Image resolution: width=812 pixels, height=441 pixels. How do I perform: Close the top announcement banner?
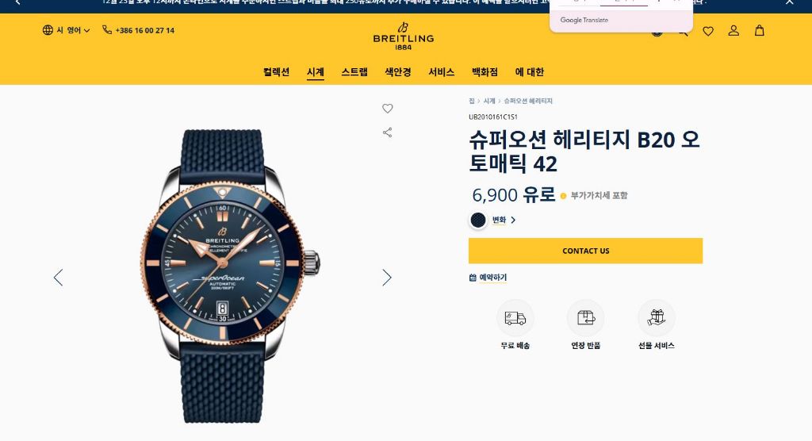click(789, 2)
